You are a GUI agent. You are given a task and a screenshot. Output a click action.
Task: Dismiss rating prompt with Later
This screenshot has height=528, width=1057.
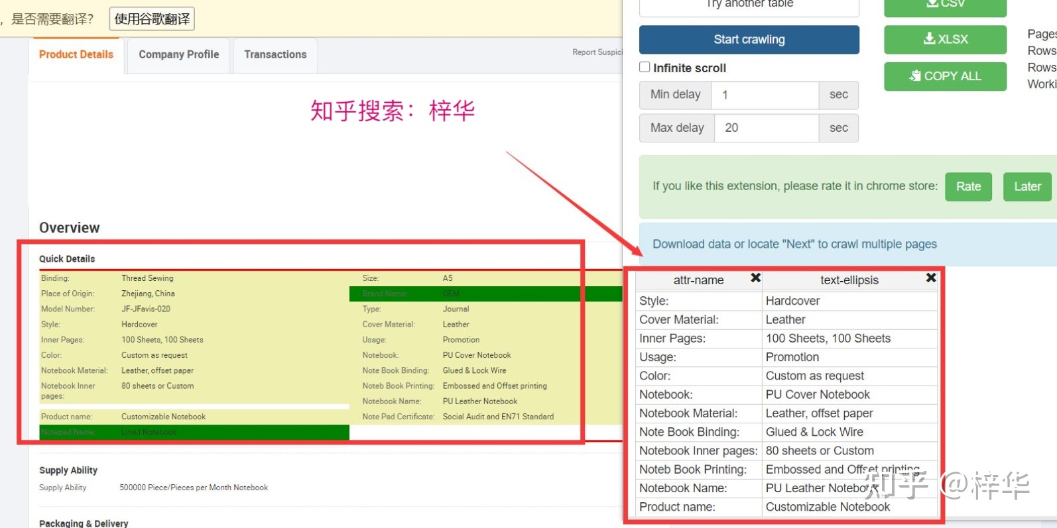[x=1027, y=187]
